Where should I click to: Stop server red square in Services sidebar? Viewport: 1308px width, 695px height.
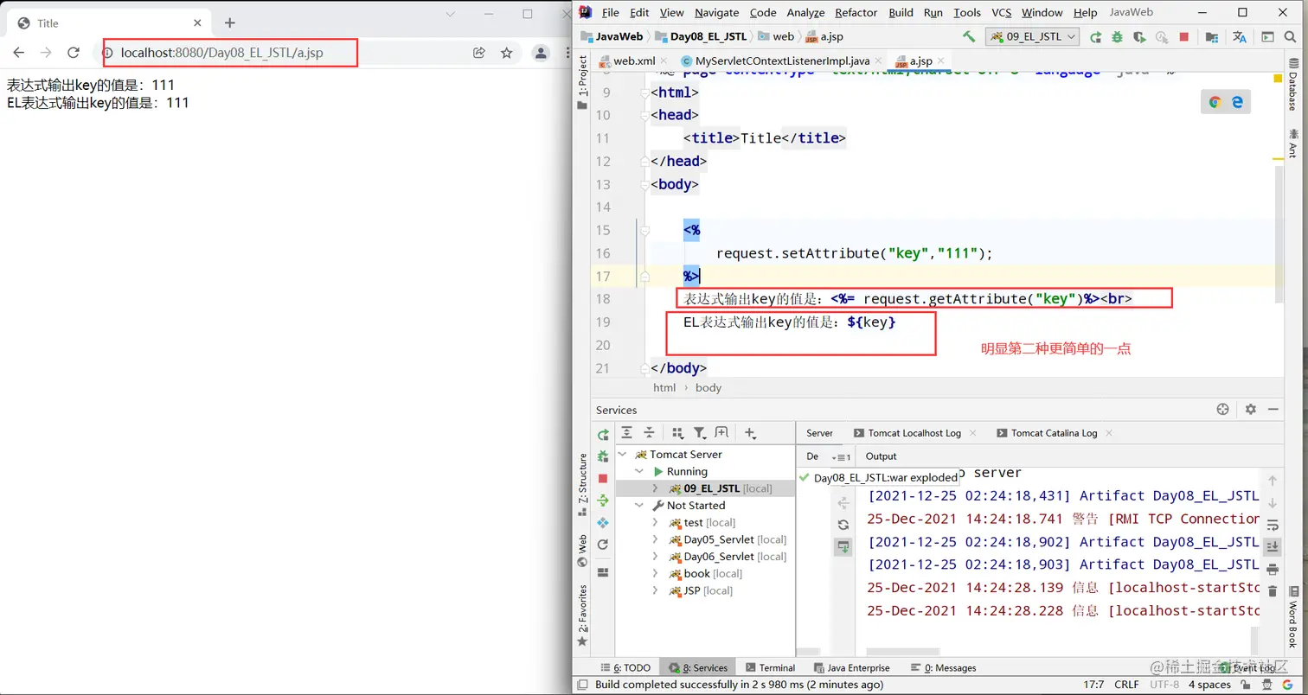[603, 478]
